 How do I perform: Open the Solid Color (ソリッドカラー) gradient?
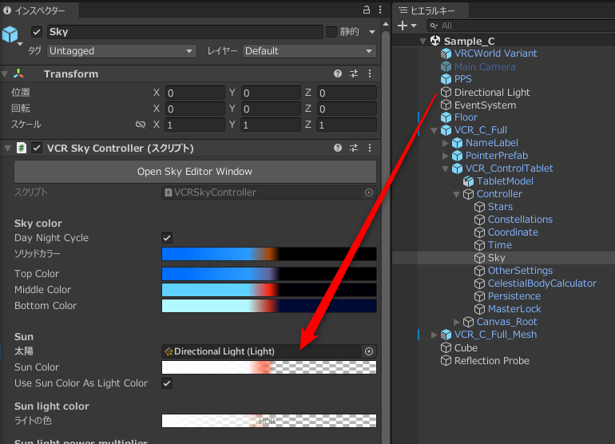pos(269,254)
